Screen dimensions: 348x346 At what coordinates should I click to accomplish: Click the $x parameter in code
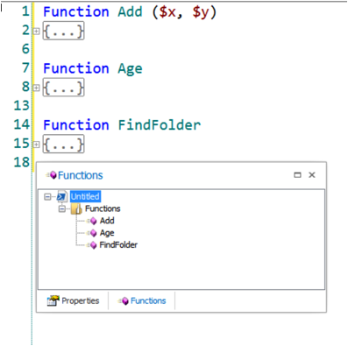click(167, 12)
